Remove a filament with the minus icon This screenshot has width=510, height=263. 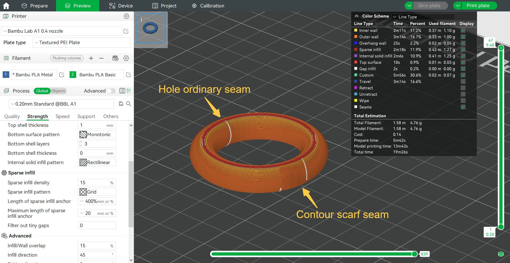101,58
